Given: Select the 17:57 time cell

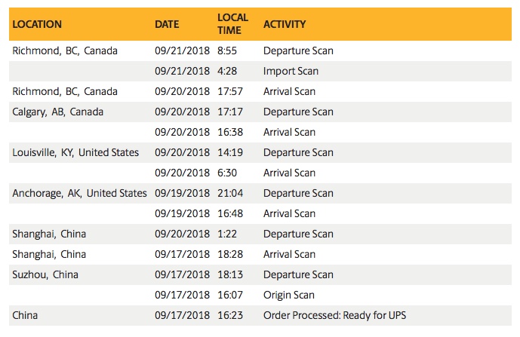Looking at the screenshot, I should 229,91.
